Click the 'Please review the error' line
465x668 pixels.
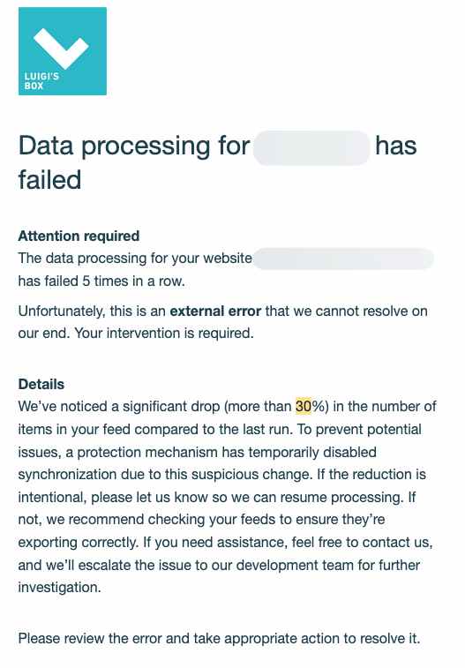coord(220,639)
